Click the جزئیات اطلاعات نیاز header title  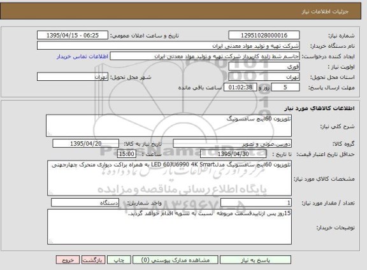coord(325,11)
